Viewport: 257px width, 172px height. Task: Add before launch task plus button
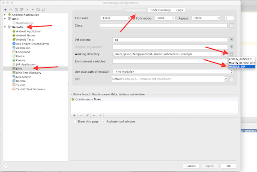pyautogui.click(x=74, y=116)
